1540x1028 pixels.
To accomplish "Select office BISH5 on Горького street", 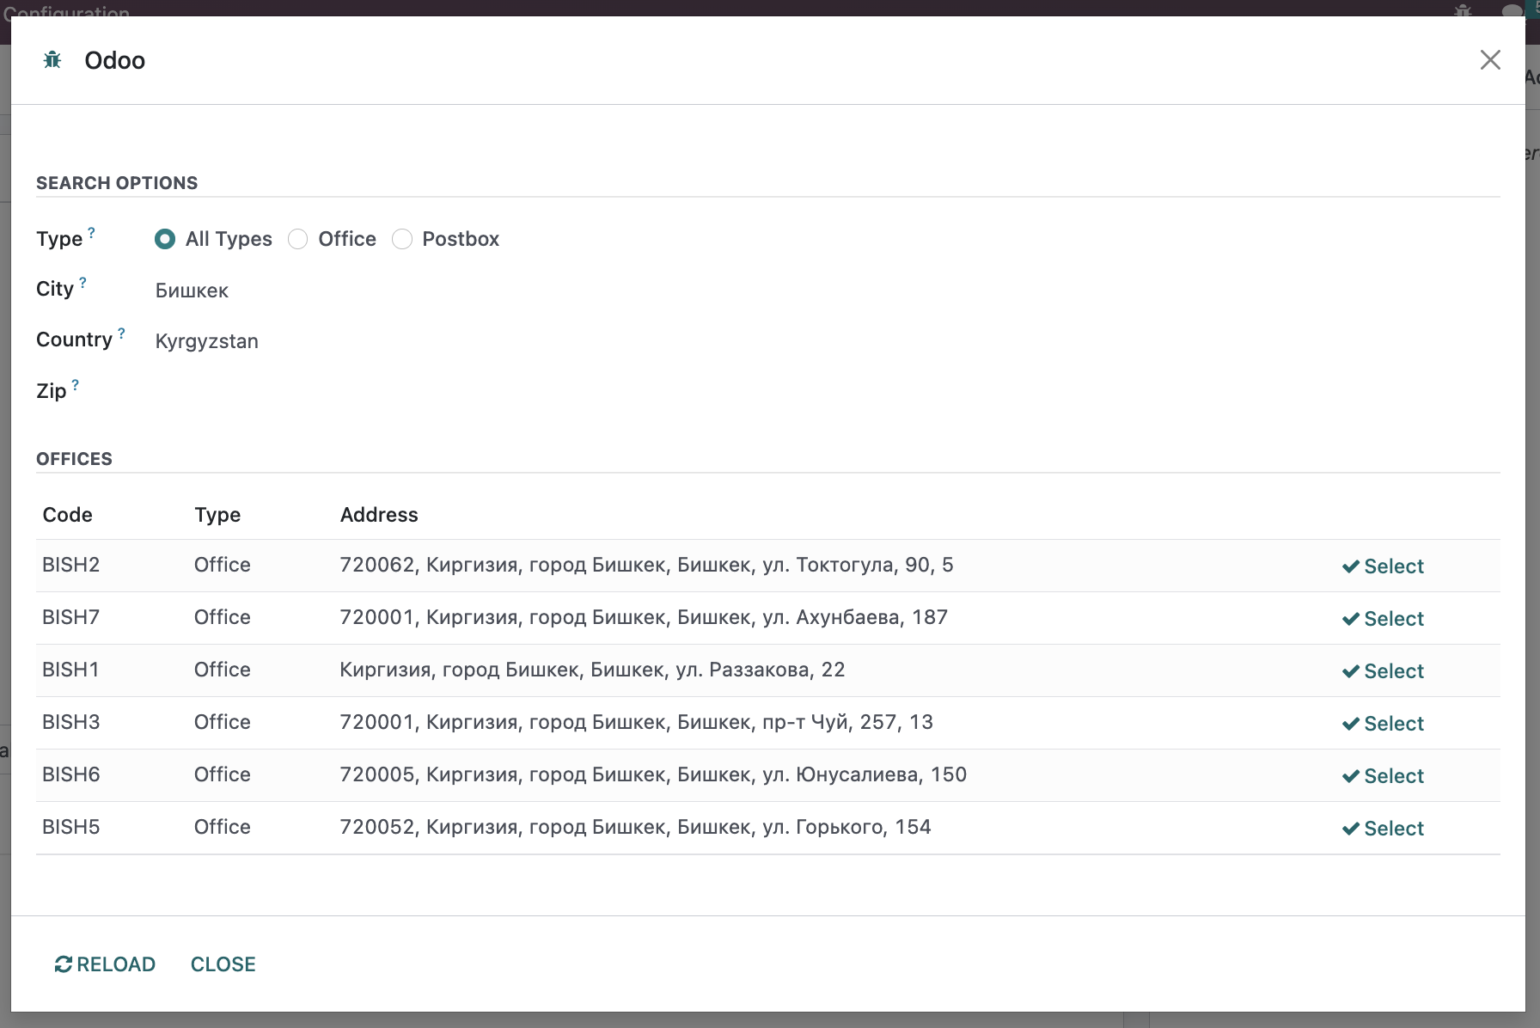I will click(1383, 829).
